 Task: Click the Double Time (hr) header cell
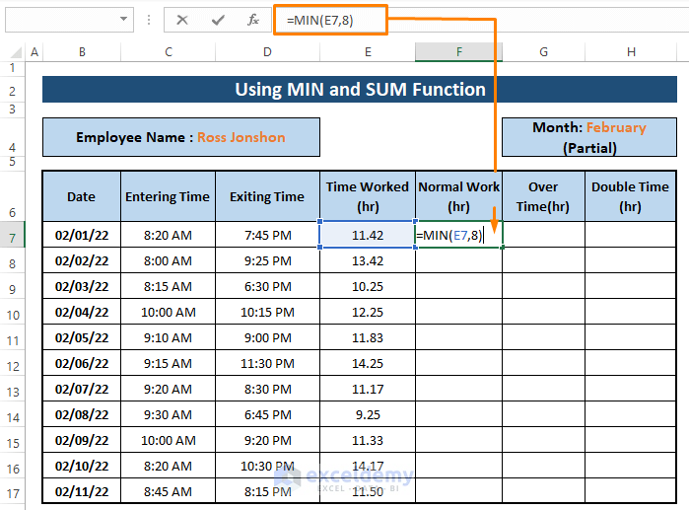(630, 196)
